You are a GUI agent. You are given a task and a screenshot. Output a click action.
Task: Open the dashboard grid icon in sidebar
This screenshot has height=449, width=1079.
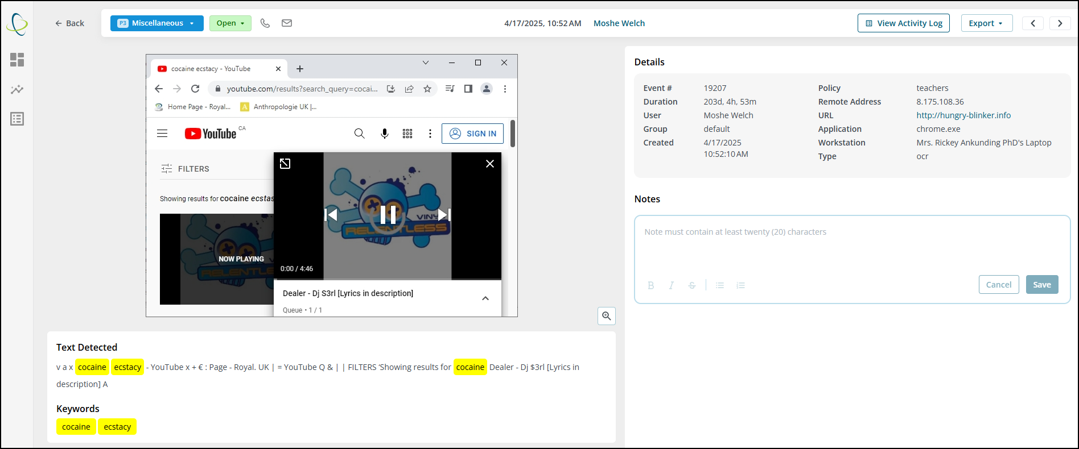coord(17,60)
